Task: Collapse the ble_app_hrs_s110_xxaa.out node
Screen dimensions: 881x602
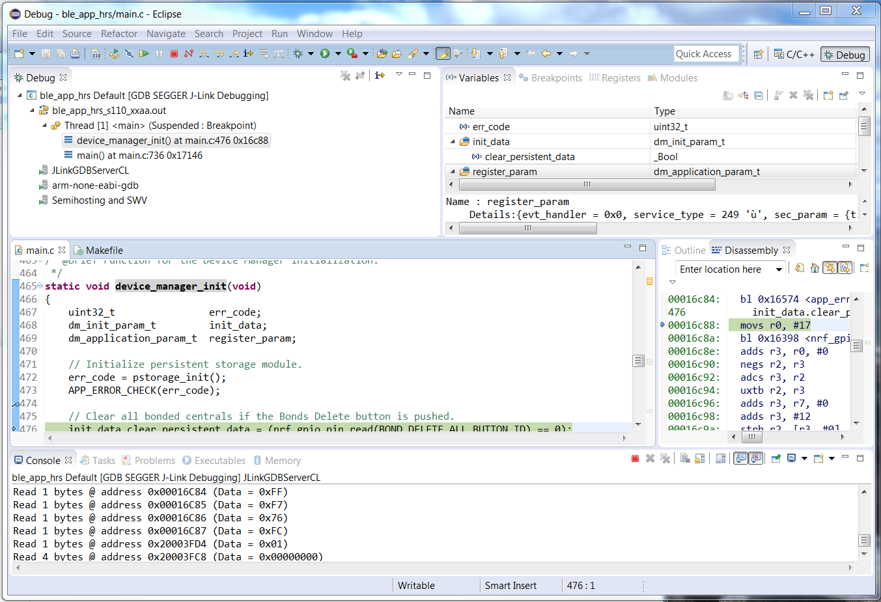Action: click(x=32, y=111)
